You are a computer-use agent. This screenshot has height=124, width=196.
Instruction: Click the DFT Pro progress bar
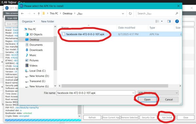click(x=43, y=120)
